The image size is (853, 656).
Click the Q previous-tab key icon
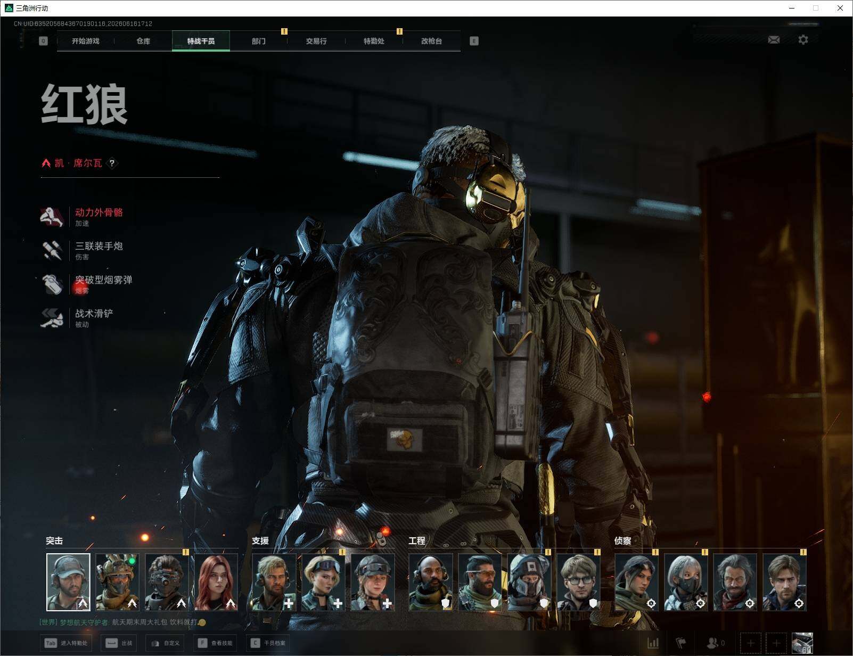pos(44,41)
